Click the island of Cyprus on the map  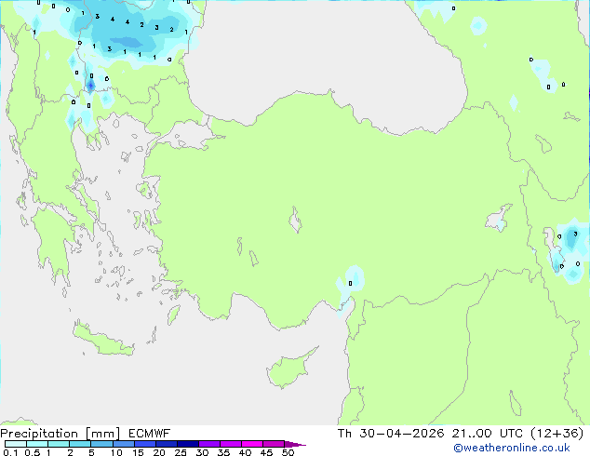(289, 370)
